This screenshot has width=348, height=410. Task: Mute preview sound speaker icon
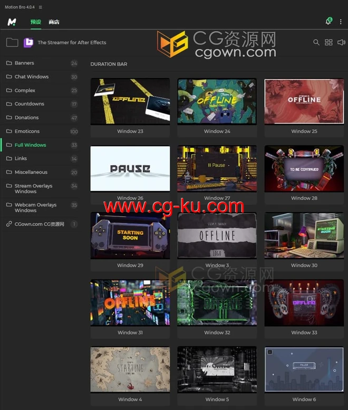point(341,42)
